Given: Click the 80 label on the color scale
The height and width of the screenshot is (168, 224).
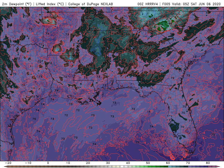Looking at the screenshot, I should coord(208,163).
